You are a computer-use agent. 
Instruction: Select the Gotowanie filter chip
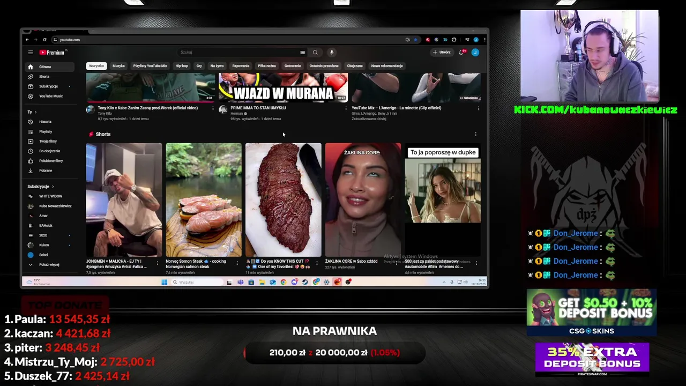(x=293, y=66)
